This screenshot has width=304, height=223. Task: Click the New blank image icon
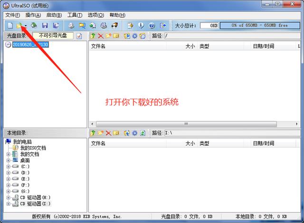click(x=10, y=25)
